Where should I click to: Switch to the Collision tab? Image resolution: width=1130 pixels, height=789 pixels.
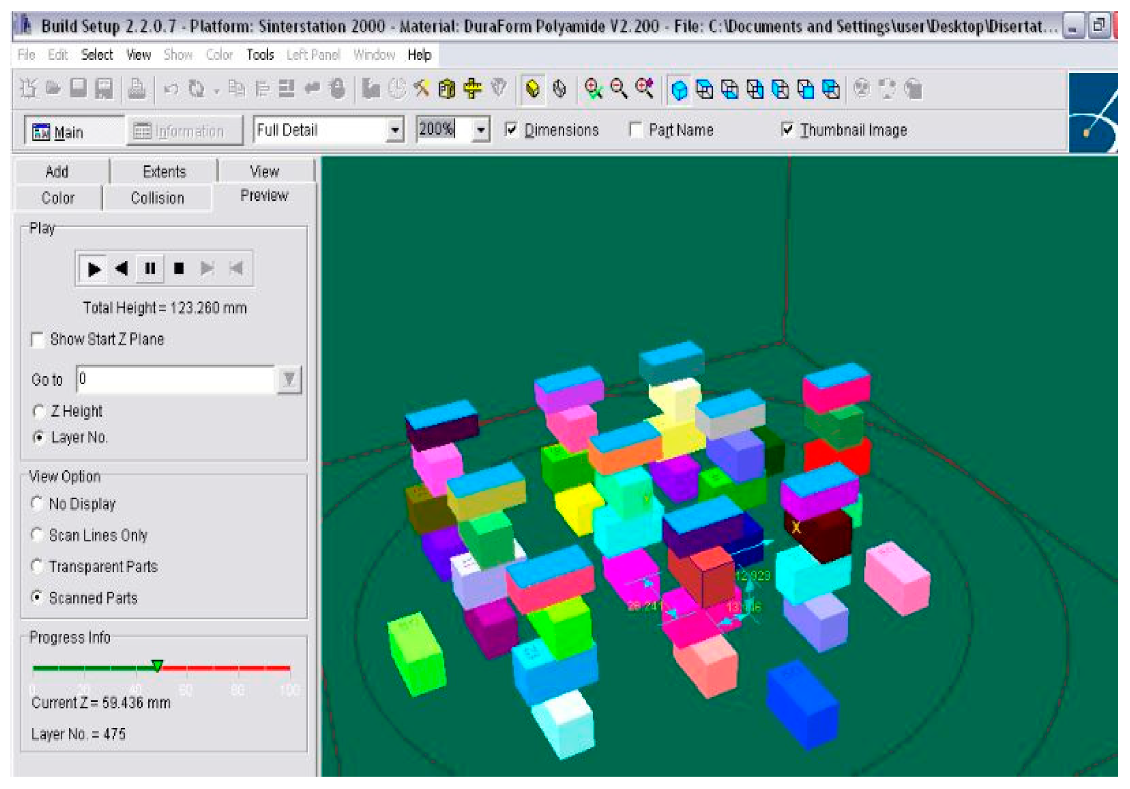157,198
